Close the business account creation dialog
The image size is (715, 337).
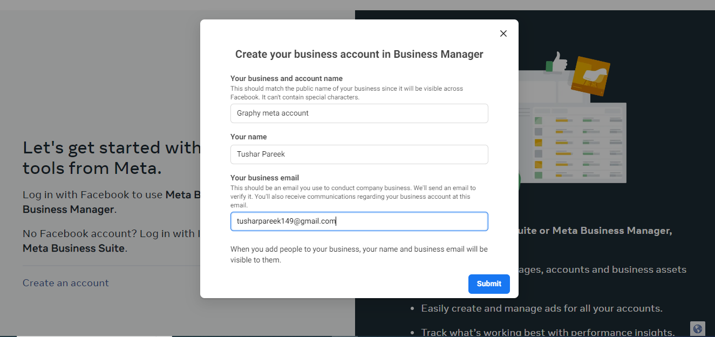pyautogui.click(x=503, y=33)
